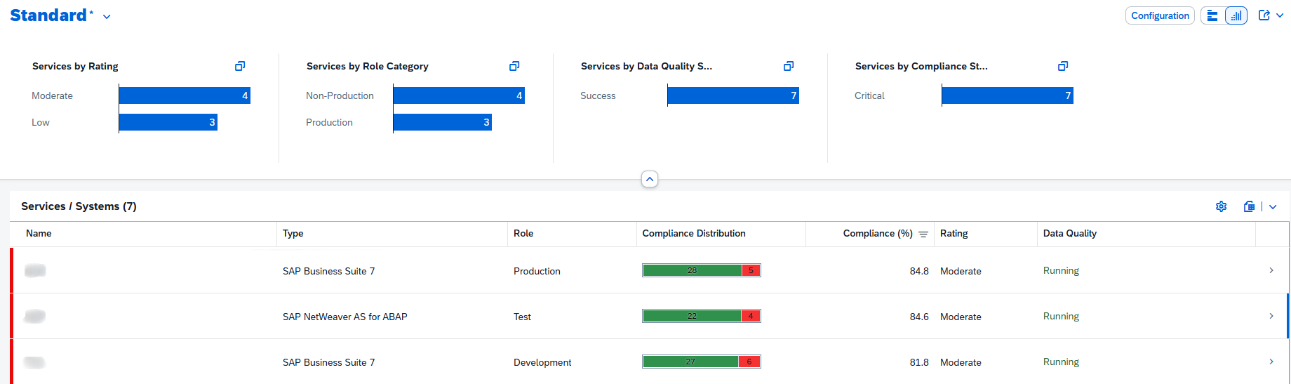Expand share options dropdown arrow

coord(1280,15)
